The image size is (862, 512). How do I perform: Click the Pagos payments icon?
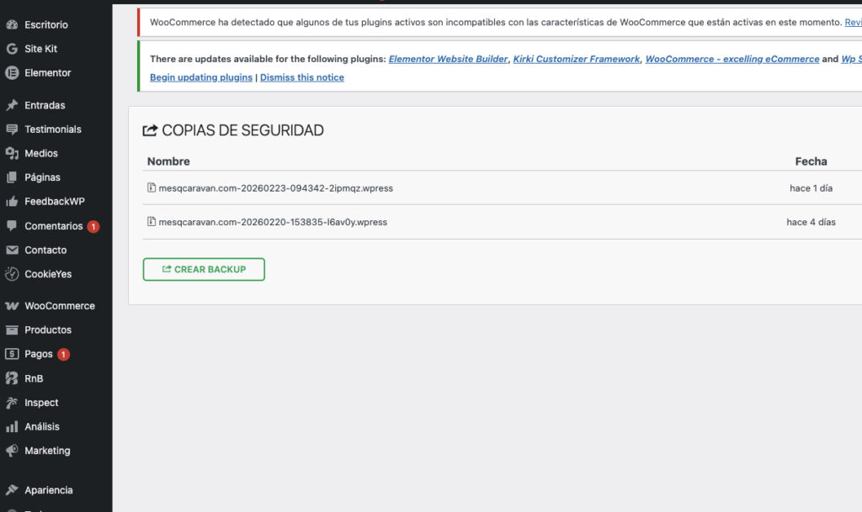[x=12, y=353]
